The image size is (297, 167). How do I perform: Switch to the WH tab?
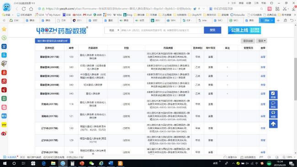coord(173,20)
